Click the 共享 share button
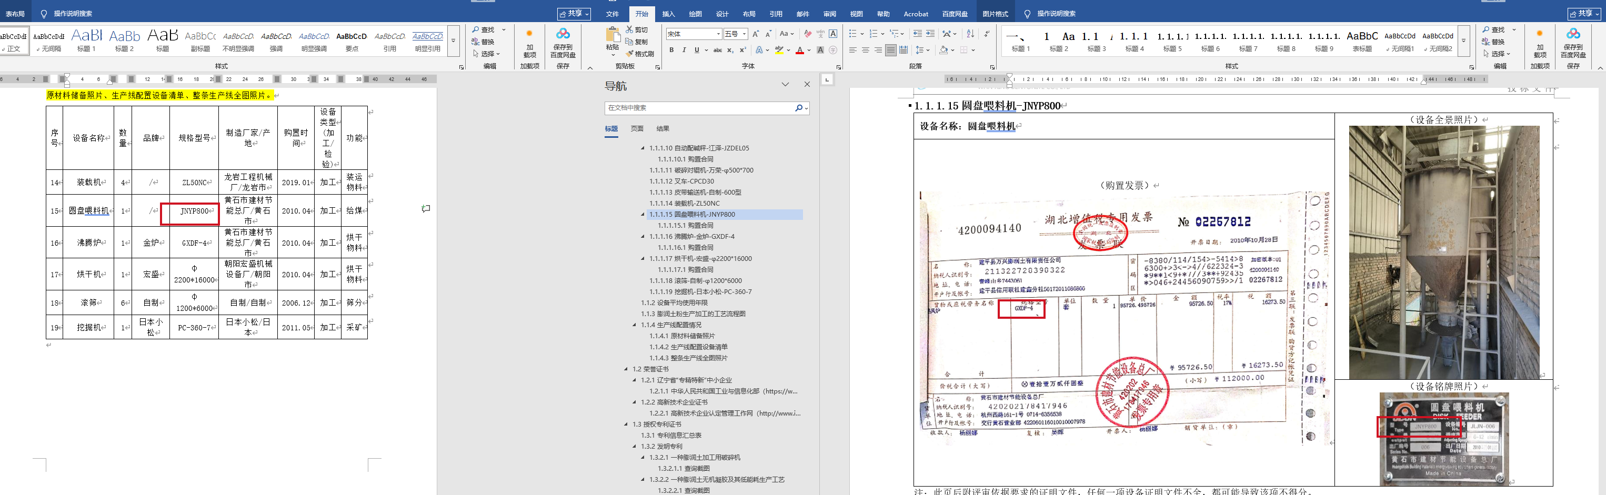 [x=1585, y=14]
